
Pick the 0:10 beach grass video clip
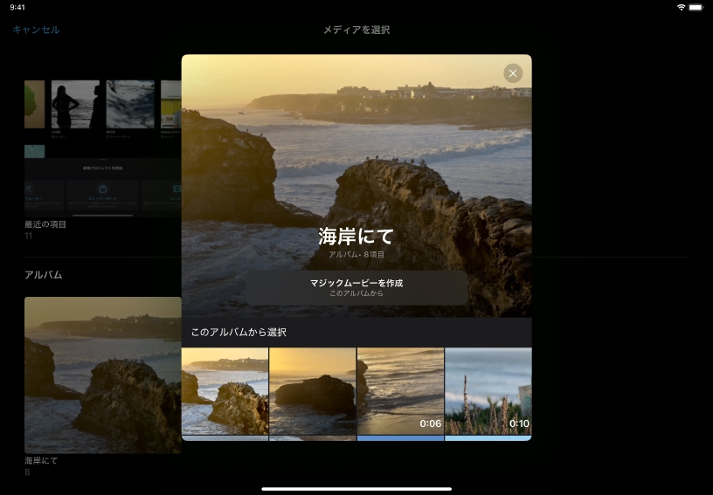pos(488,391)
